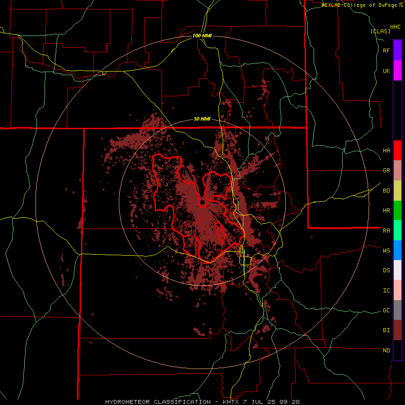Screen dimensions: 405x405
Task: Click the ND black legend swatch
Action: point(397,350)
